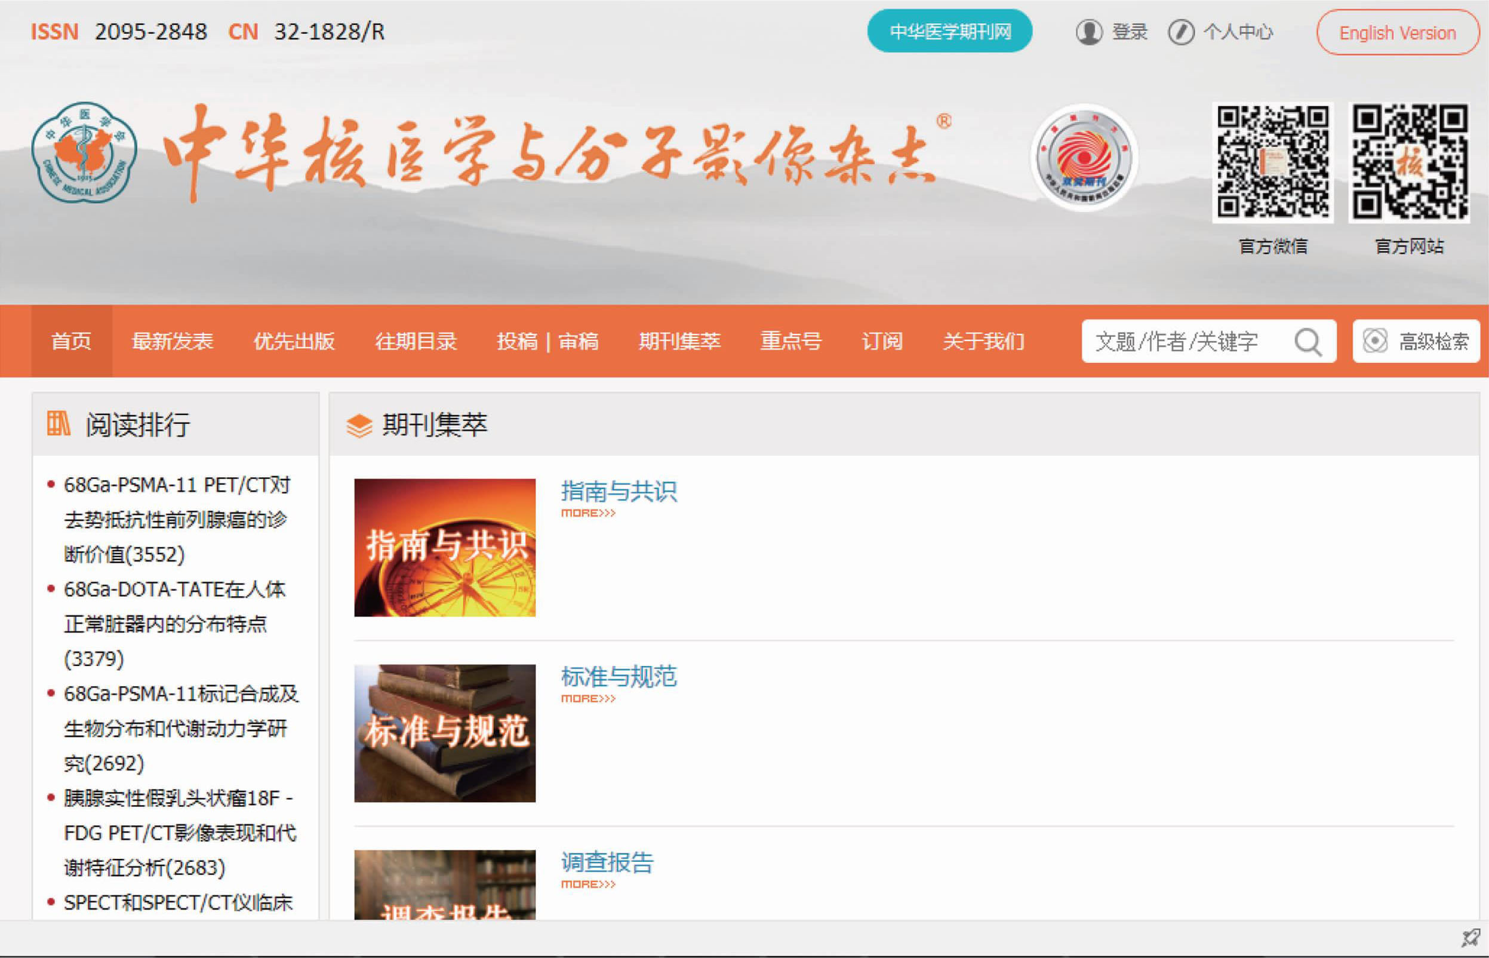
Task: Open the 优先出版 menu item
Action: click(294, 341)
